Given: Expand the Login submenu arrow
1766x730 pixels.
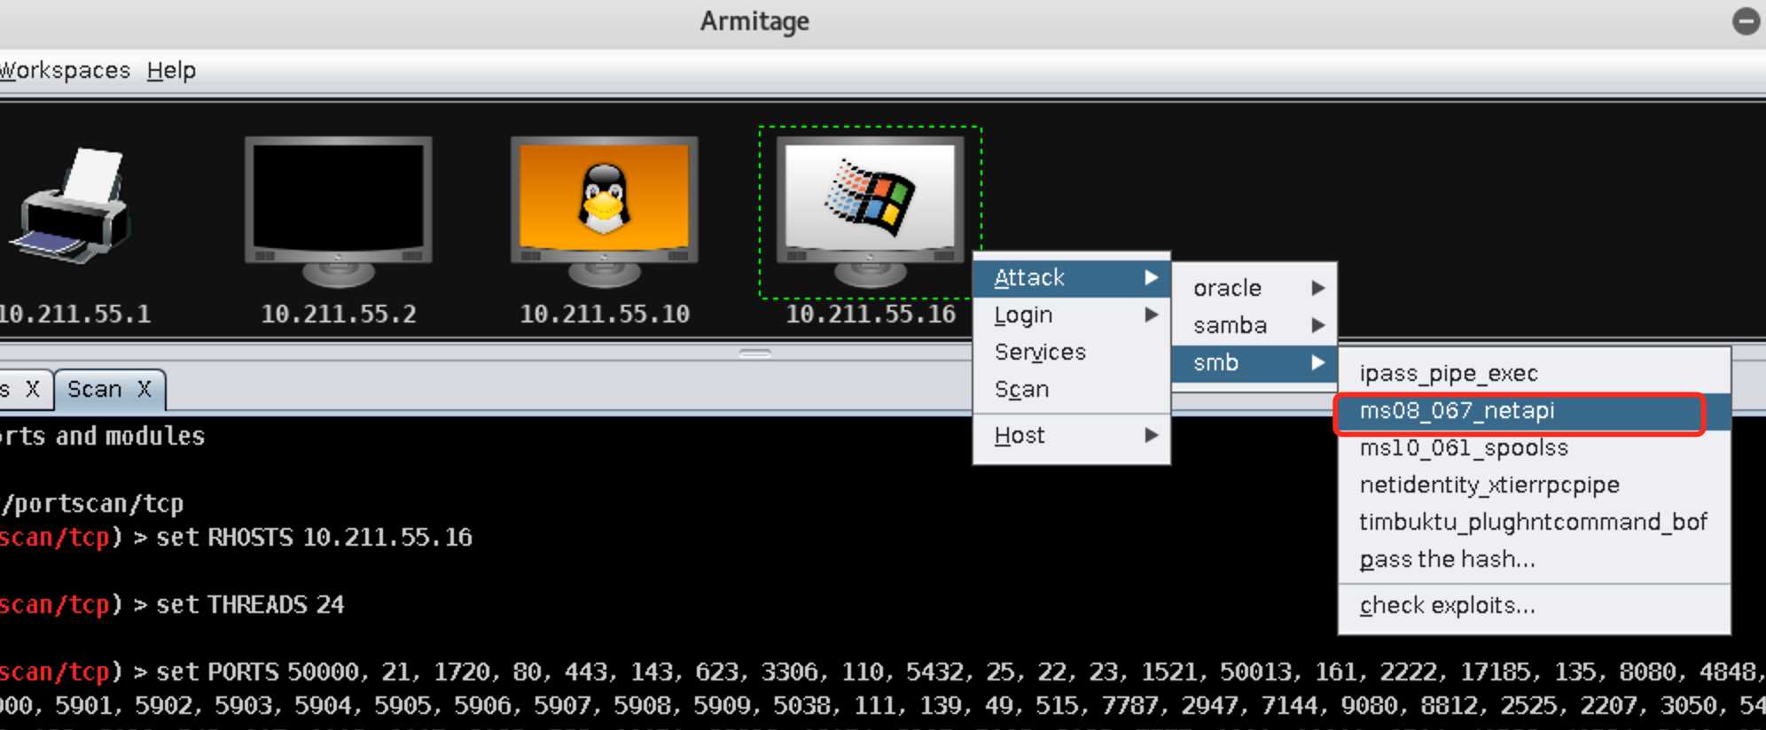Looking at the screenshot, I should (x=1151, y=315).
